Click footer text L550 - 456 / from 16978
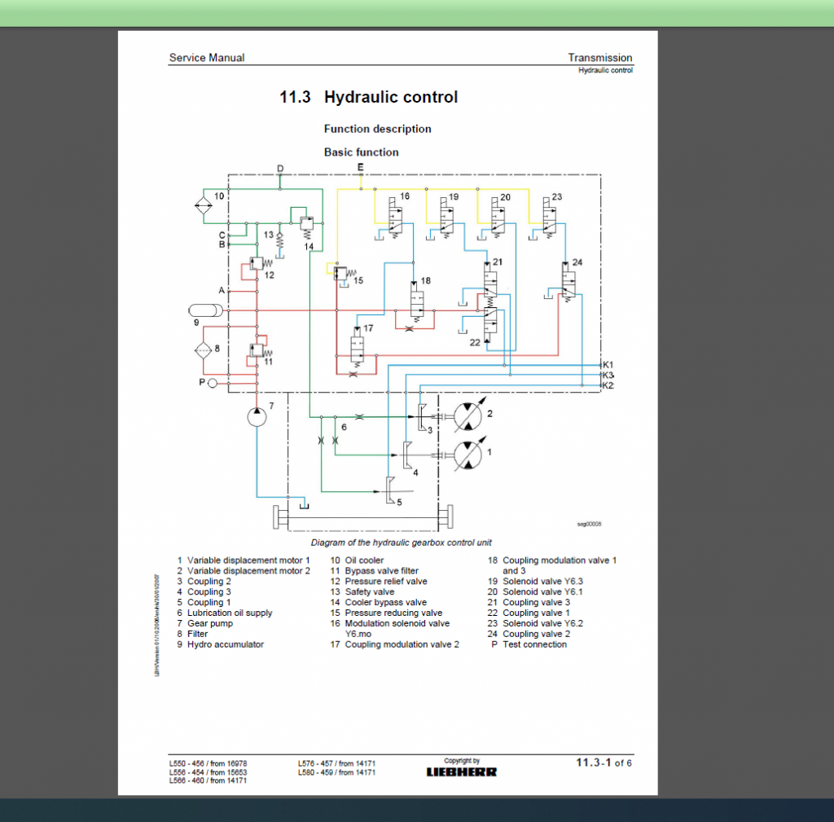This screenshot has width=834, height=822. pos(206,763)
